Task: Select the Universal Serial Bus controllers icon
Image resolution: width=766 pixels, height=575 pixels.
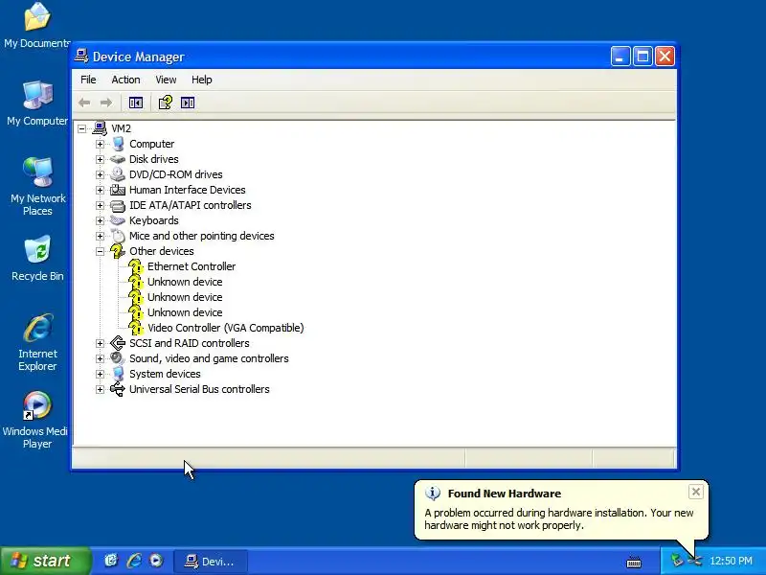Action: pos(118,389)
